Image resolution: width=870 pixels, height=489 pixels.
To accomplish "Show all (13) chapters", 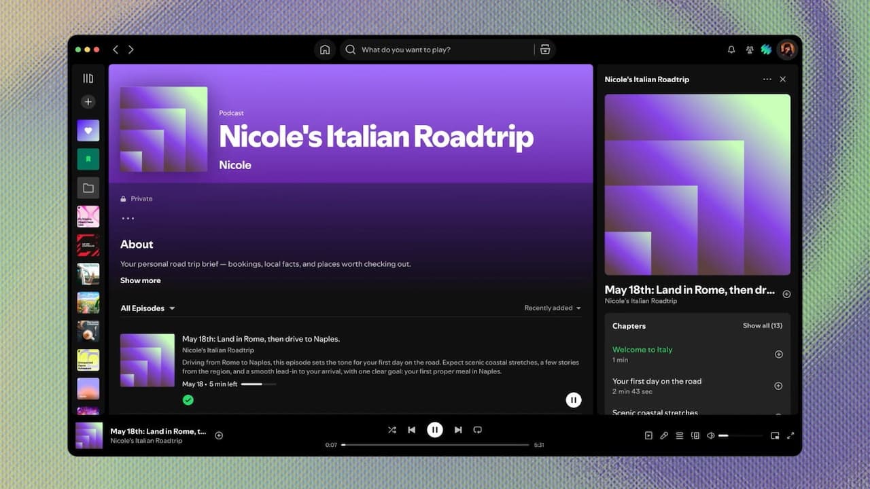I will pyautogui.click(x=763, y=326).
